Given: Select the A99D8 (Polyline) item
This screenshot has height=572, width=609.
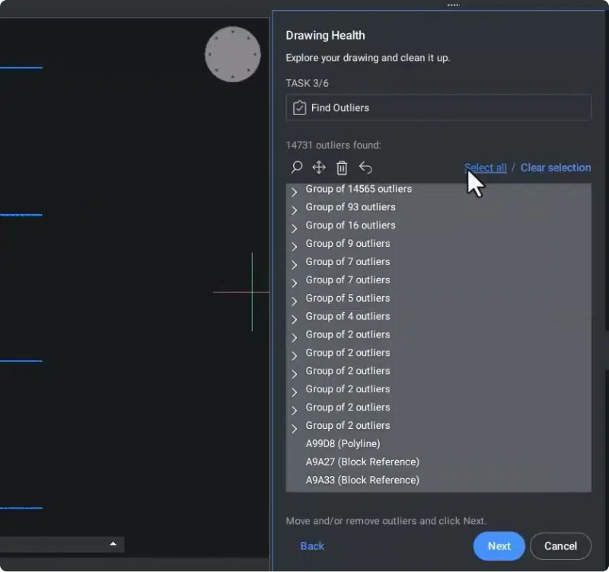Looking at the screenshot, I should tap(343, 443).
